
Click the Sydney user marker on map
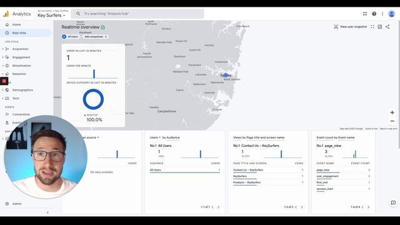[226, 75]
